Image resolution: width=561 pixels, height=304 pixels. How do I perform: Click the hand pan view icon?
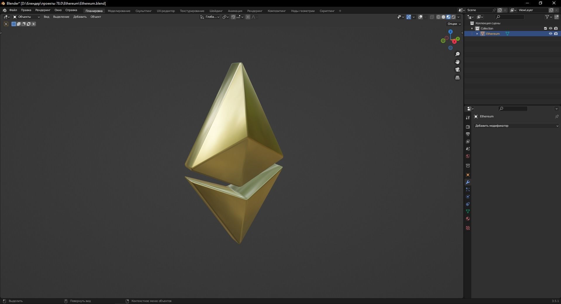pos(458,62)
